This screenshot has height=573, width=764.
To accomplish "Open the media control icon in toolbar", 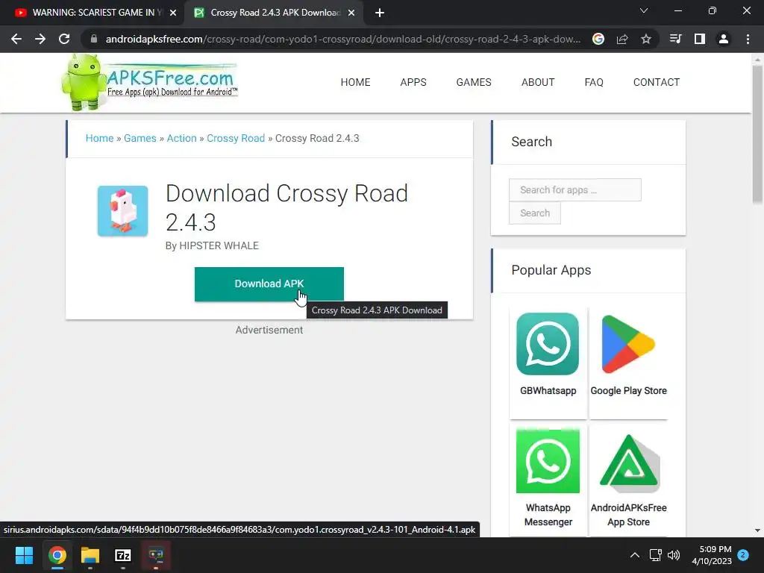I will [676, 39].
